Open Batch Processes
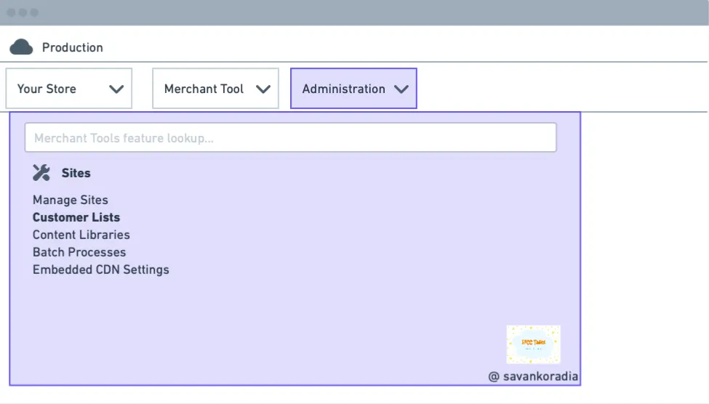Viewport: 709px width, 404px height. click(x=79, y=252)
